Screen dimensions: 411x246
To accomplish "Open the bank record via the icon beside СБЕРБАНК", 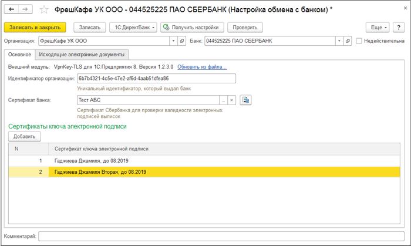I will click(x=348, y=41).
